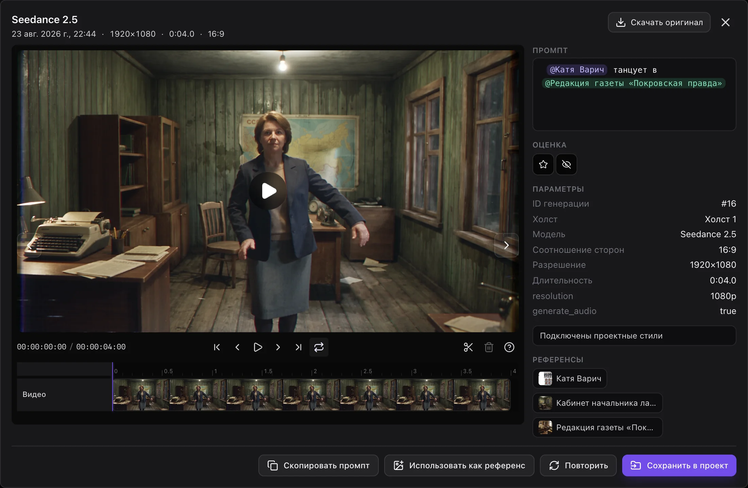Screen dimensions: 748x488
Task: Click Подключены проектные стили box
Action: coord(634,336)
